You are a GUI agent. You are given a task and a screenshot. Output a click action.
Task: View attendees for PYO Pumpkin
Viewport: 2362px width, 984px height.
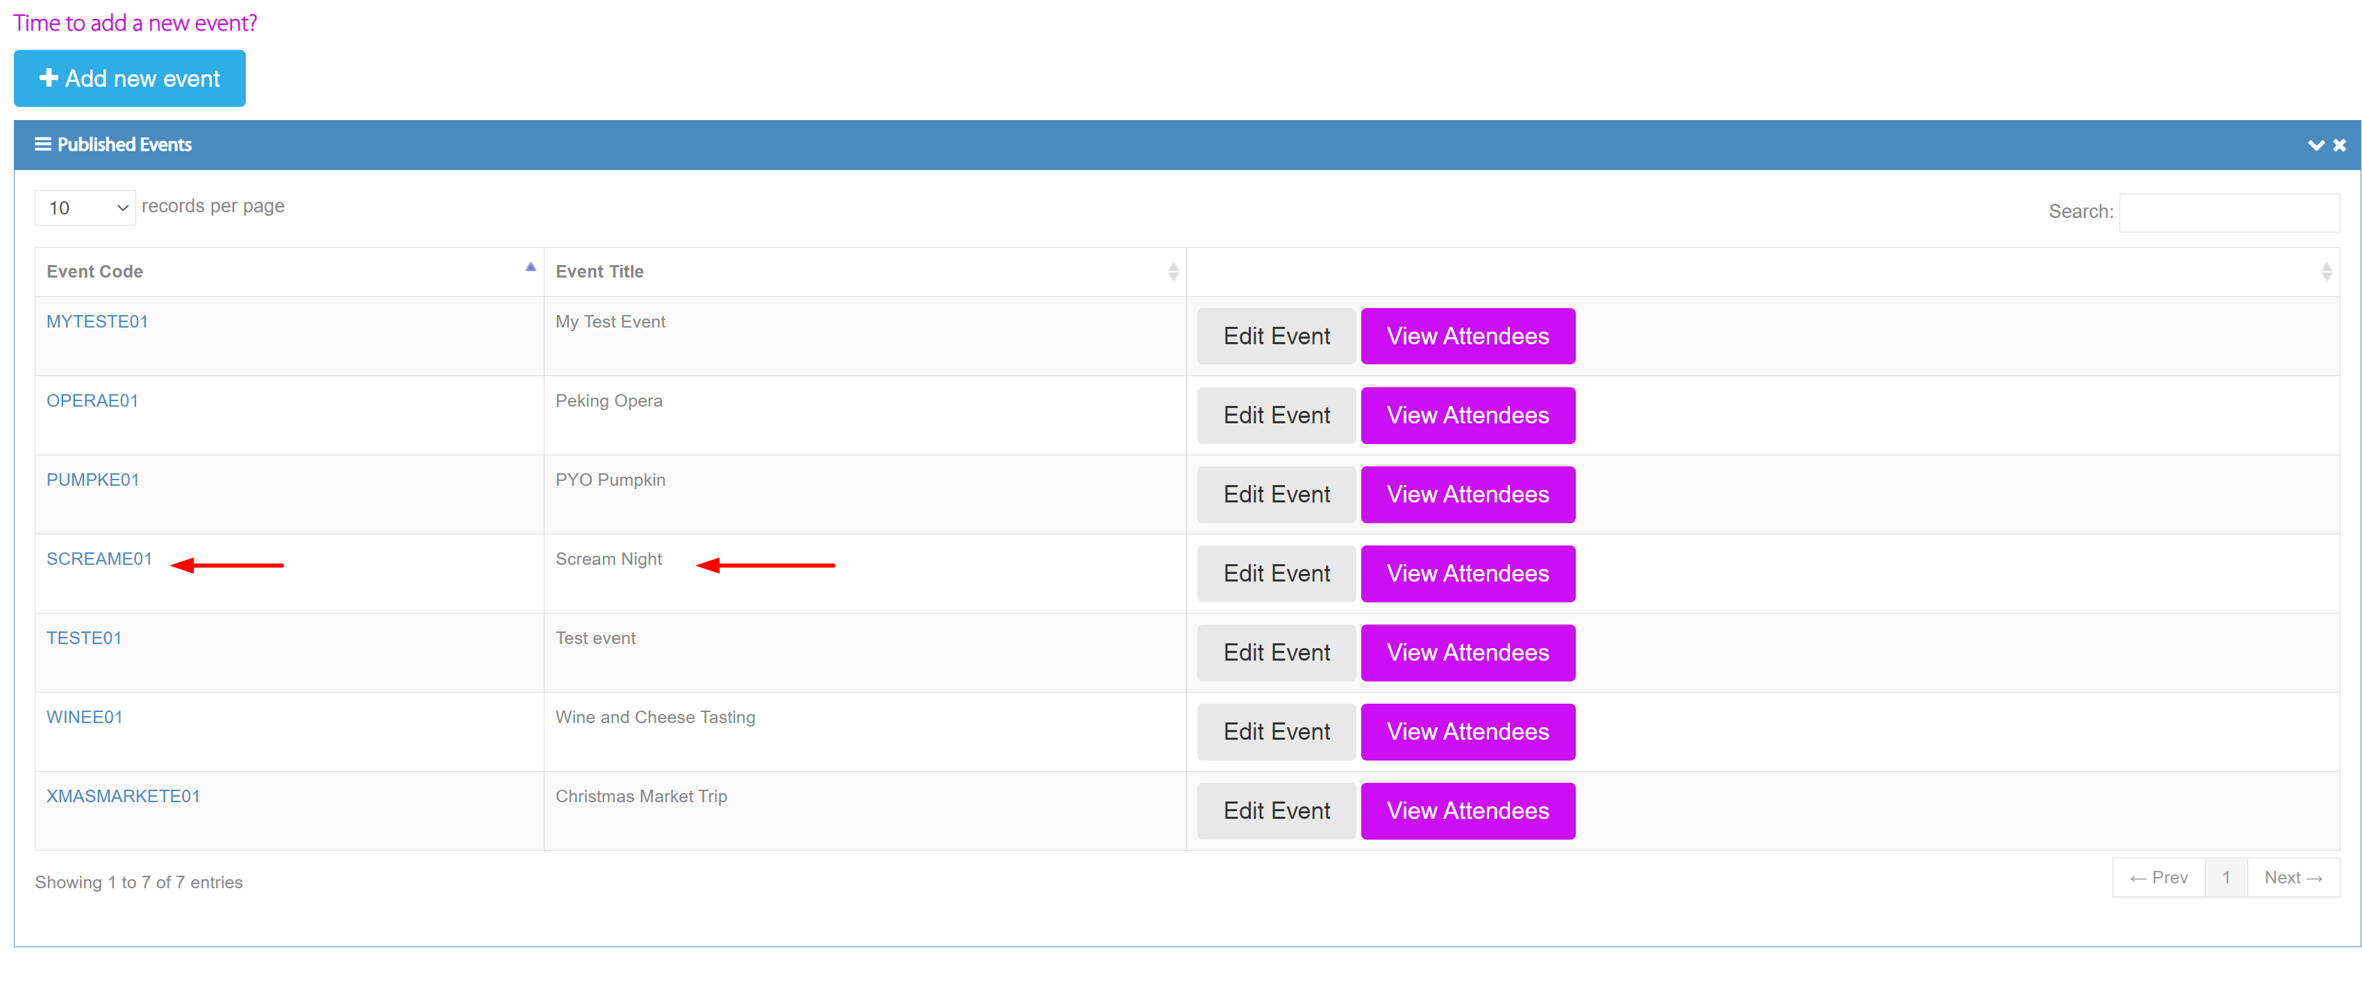point(1467,495)
